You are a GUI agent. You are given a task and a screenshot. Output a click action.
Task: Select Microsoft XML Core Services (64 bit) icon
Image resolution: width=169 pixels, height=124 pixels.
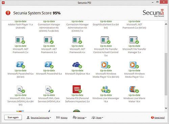[21, 89]
